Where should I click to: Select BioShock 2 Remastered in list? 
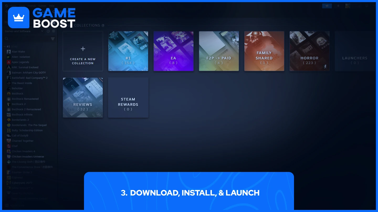point(26,109)
